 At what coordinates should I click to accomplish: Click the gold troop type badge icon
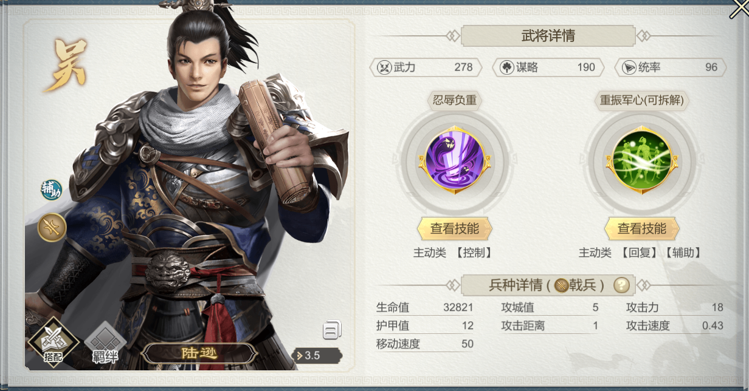point(52,228)
